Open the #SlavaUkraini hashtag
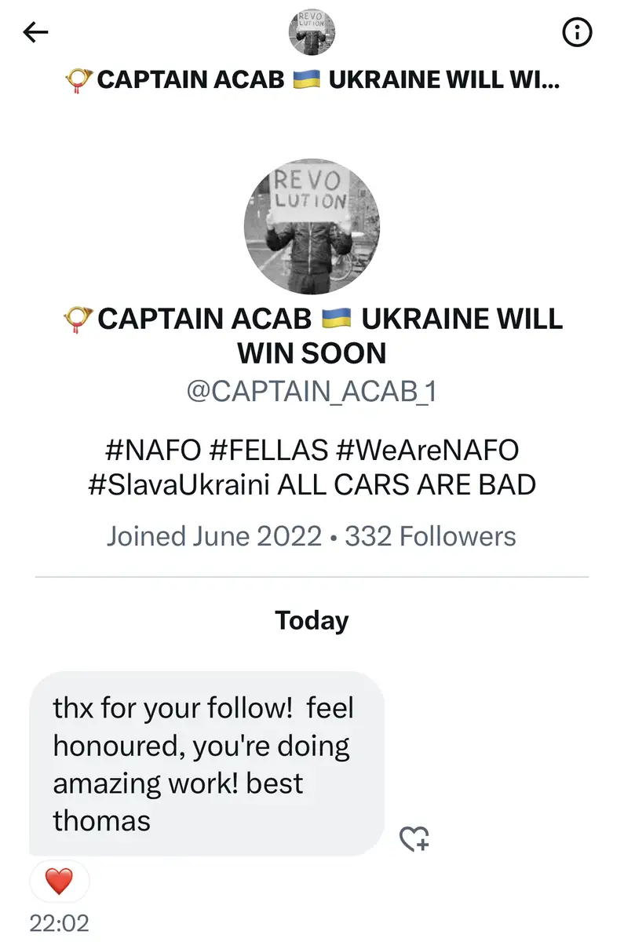Viewport: 624px width, 942px height. [x=180, y=484]
